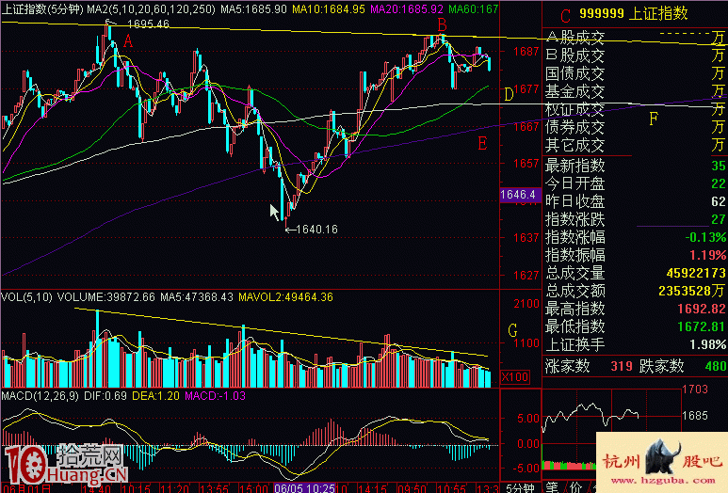Click the 1703 mini chart axis label
728x493 pixels.
coord(695,390)
